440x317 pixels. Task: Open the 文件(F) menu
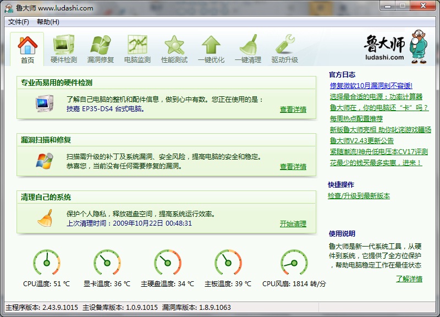click(x=19, y=22)
